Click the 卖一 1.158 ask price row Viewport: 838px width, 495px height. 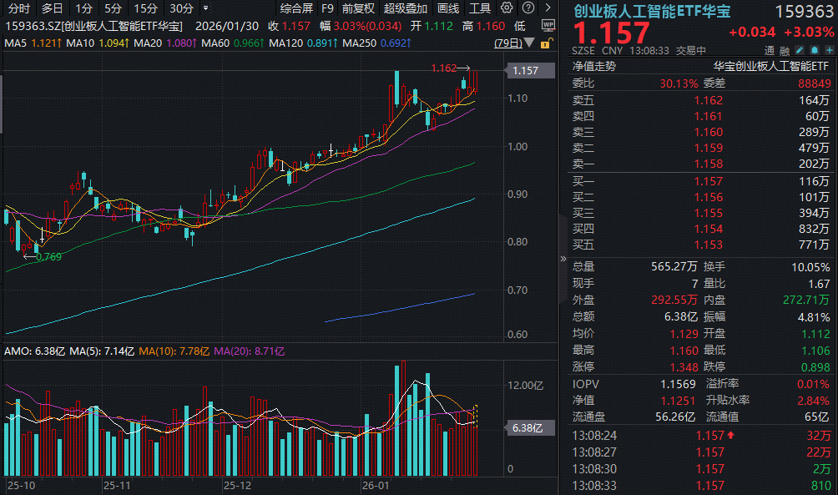(709, 165)
